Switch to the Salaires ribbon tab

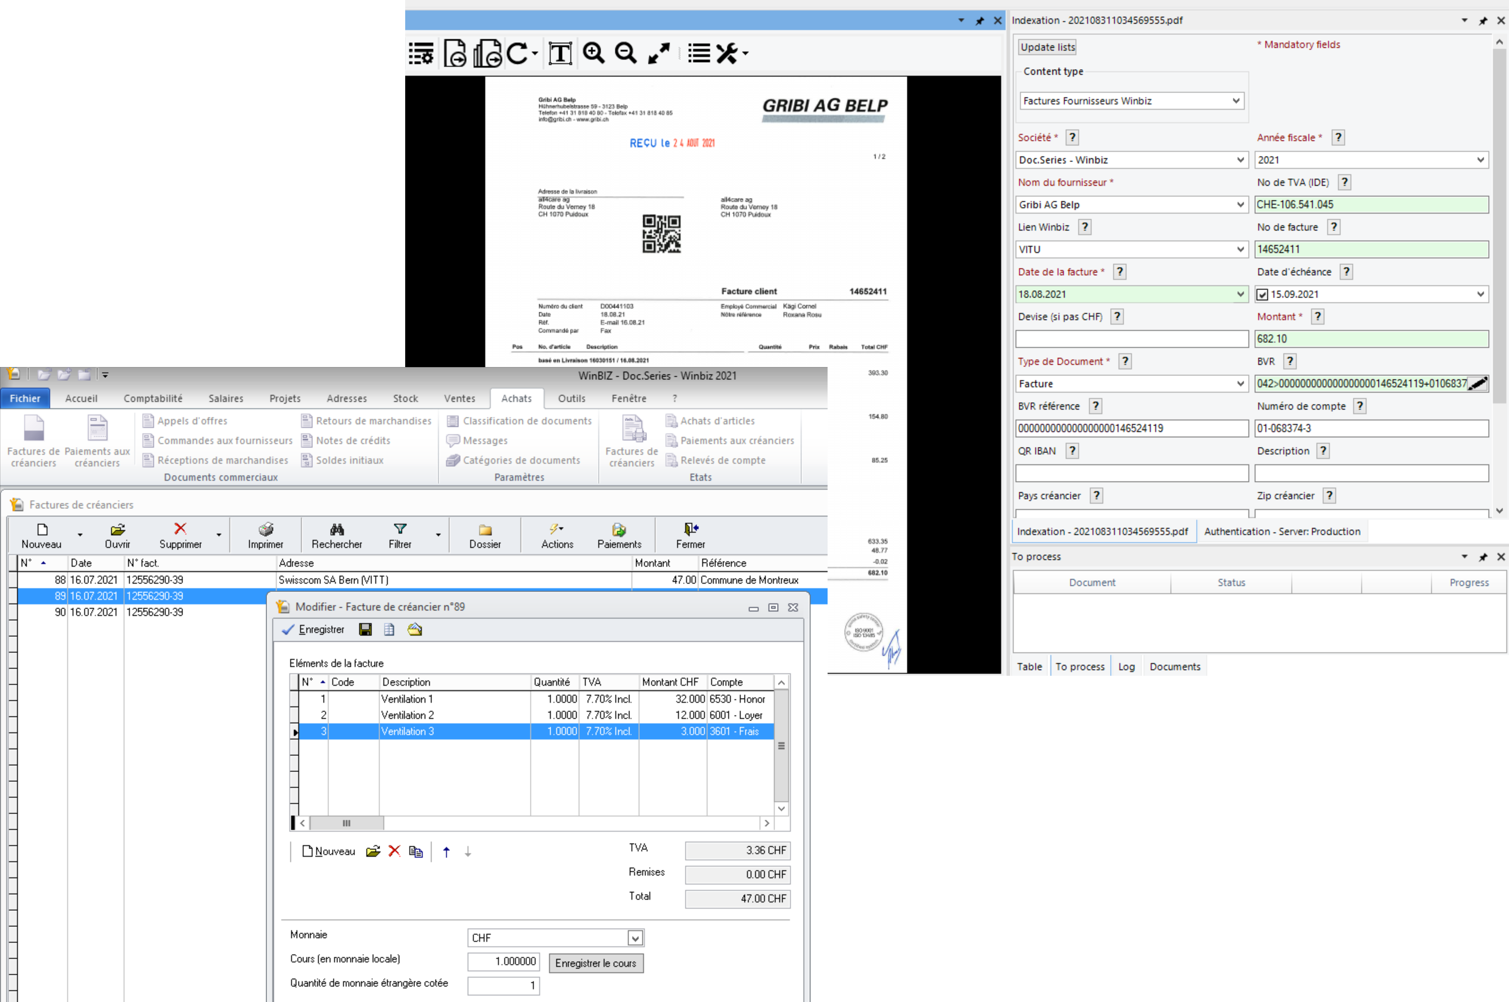(x=226, y=398)
